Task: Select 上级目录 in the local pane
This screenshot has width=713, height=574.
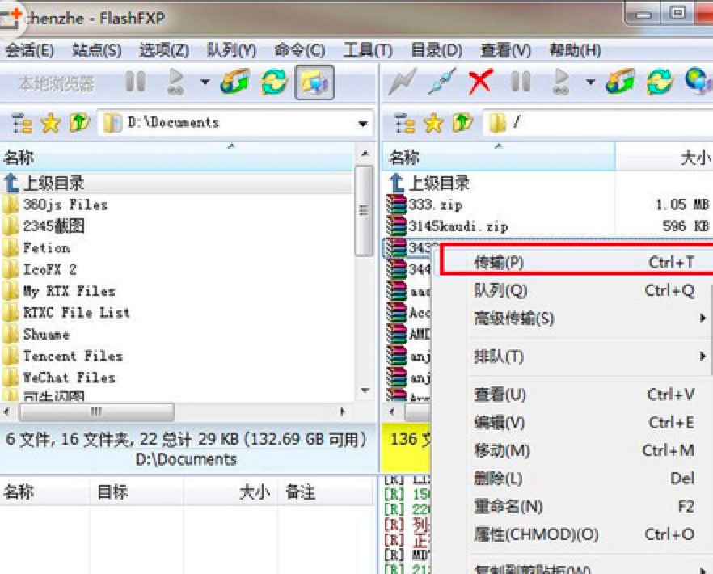Action: [x=176, y=183]
